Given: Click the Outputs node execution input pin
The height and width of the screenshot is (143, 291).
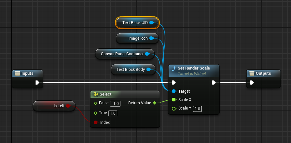Looking at the screenshot, I should (252, 83).
